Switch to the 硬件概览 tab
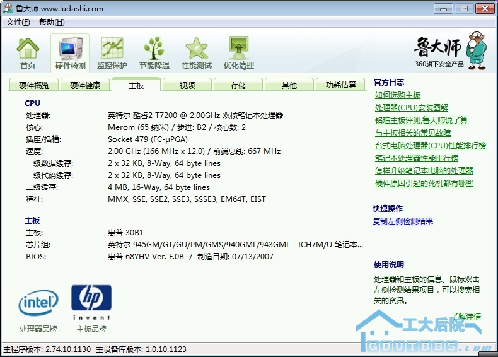 click(x=33, y=85)
